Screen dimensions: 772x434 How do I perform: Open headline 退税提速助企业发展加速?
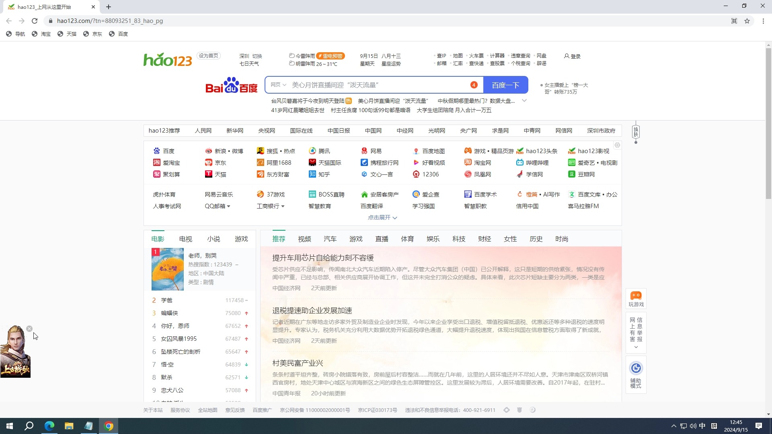(x=312, y=311)
